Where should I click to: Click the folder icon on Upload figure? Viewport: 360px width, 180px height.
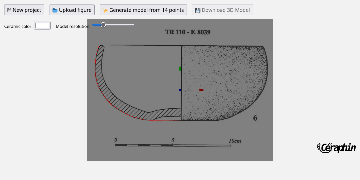[x=55, y=10]
